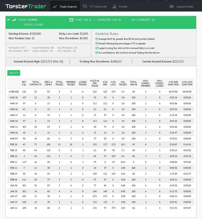The image size is (202, 219).
Task: Click the W/L TRADES column header
Action: [x=123, y=83]
